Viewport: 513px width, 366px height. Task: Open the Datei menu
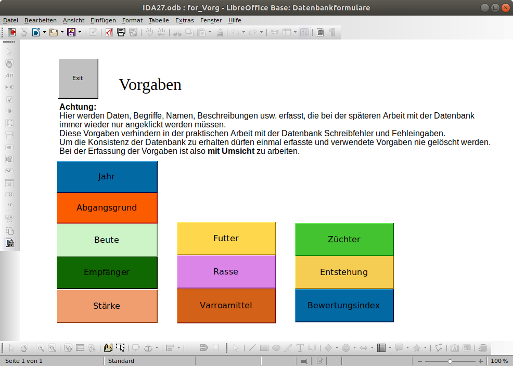point(10,20)
